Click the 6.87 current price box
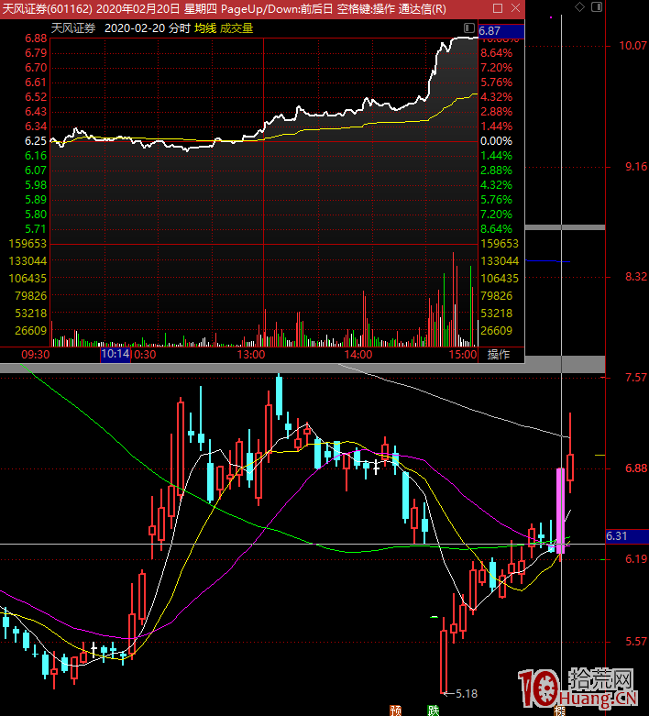 [501, 31]
